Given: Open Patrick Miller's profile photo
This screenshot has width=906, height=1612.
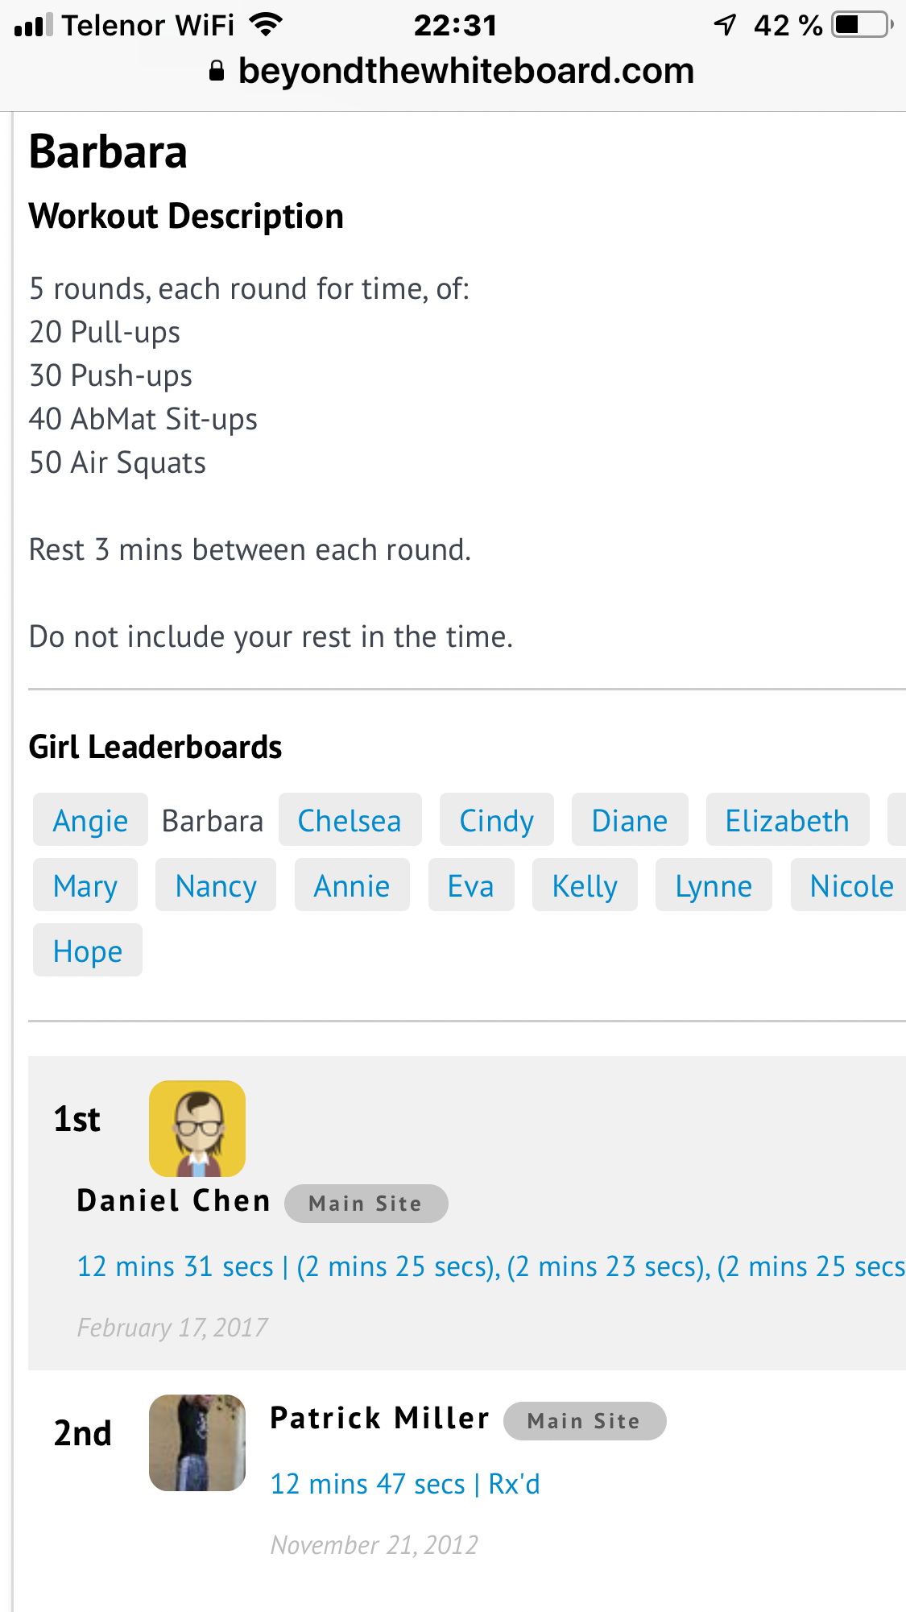Looking at the screenshot, I should tap(197, 1442).
